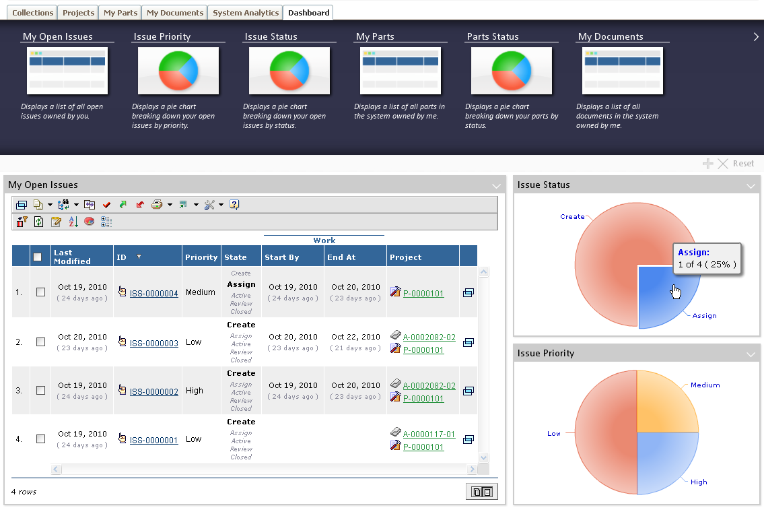
Task: Click the refresh page toolbar icon
Action: click(x=39, y=222)
